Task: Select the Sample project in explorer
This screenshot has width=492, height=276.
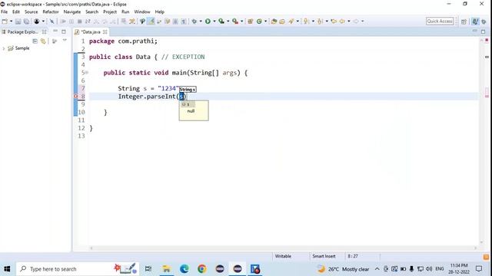Action: coord(22,48)
